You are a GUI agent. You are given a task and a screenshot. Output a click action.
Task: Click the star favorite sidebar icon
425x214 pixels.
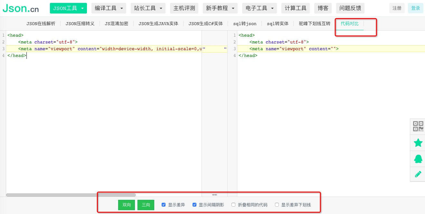[418, 143]
